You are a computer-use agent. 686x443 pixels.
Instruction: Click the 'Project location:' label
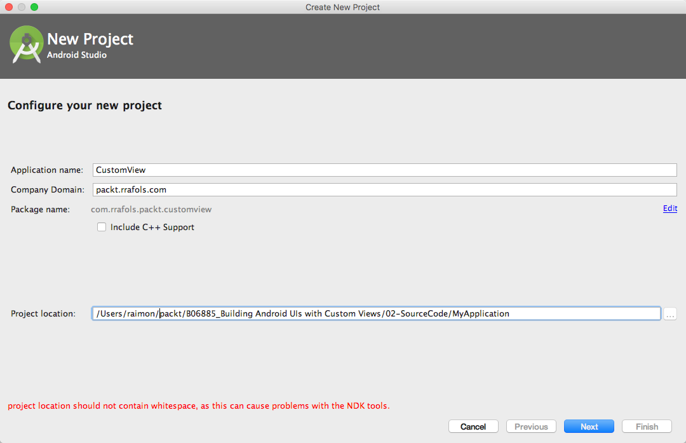pos(43,313)
